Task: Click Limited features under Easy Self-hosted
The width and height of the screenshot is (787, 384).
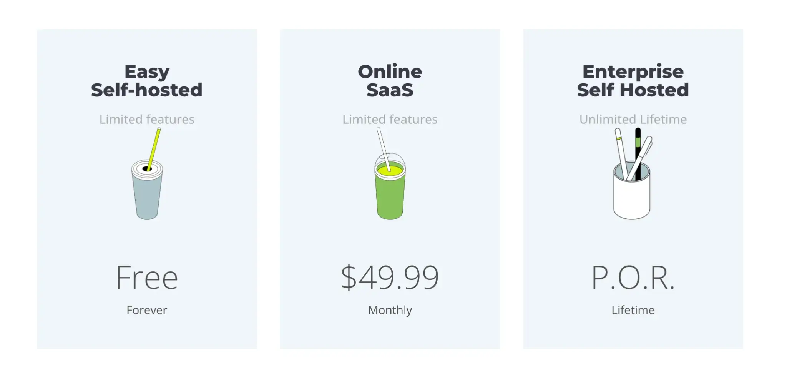Action: (x=147, y=119)
